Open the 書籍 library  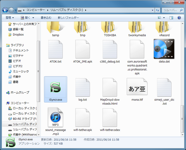pyautogui.click(x=13, y=82)
